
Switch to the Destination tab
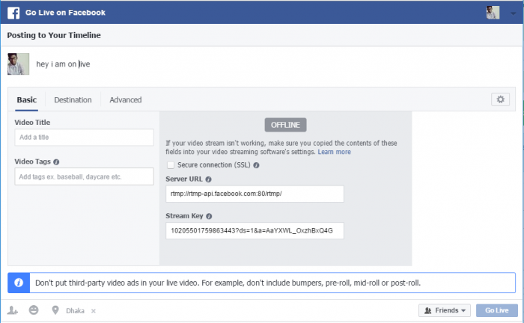pyautogui.click(x=73, y=100)
